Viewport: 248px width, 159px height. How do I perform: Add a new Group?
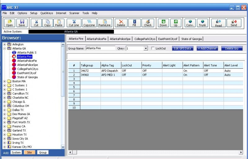coord(43,153)
